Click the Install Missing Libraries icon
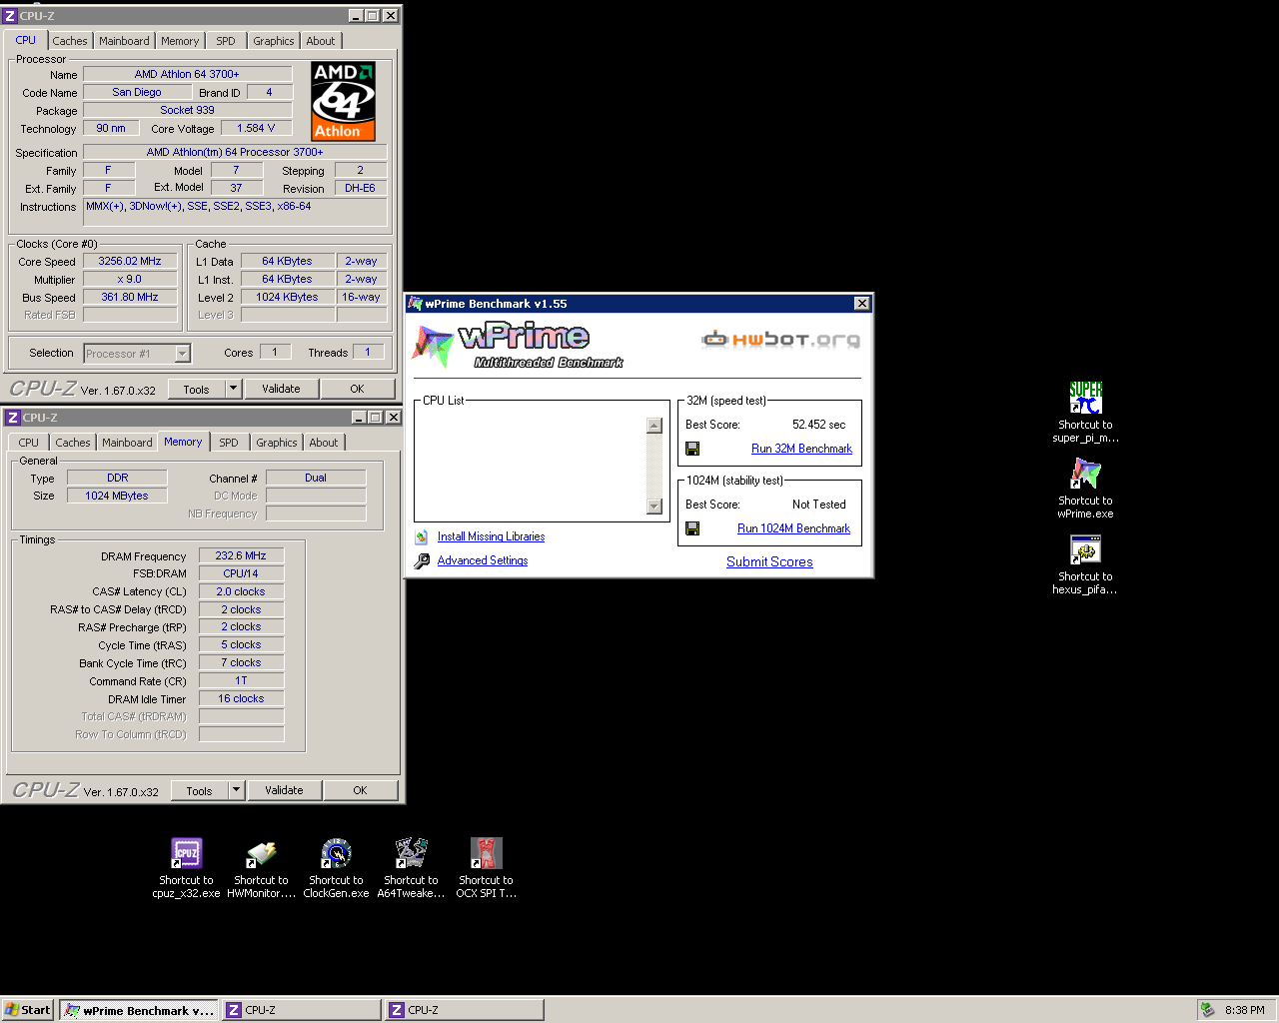 tap(422, 536)
